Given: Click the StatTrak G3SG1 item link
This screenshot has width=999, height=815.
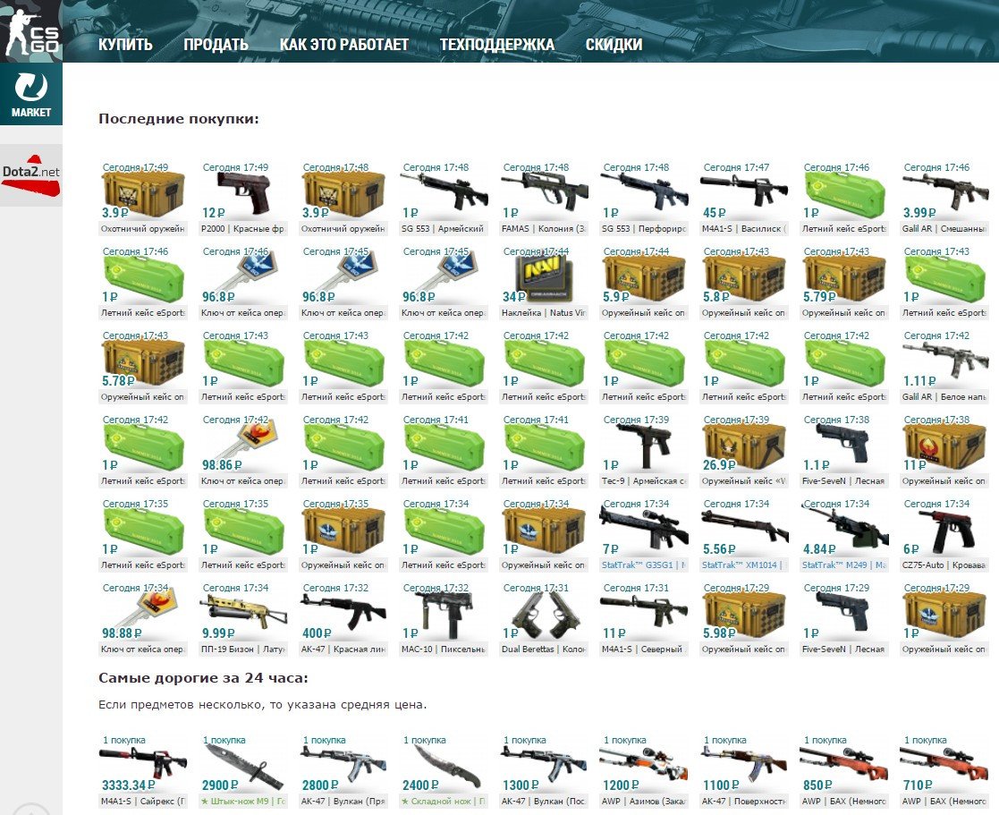Looking at the screenshot, I should [643, 565].
